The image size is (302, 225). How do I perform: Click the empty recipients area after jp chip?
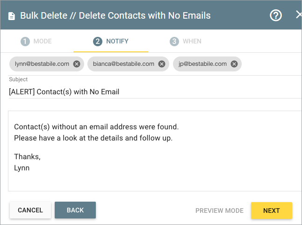tap(272, 64)
